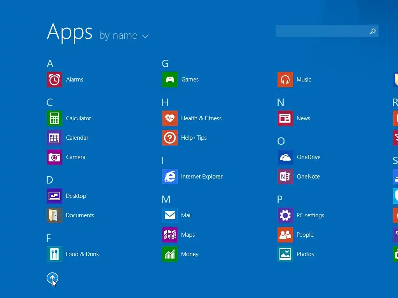Open PC settings gear icon
Screen dimensions: 398x298
tap(285, 215)
